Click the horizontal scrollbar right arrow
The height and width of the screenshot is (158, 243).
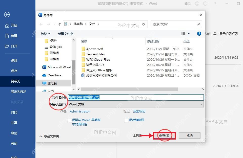coord(203,89)
